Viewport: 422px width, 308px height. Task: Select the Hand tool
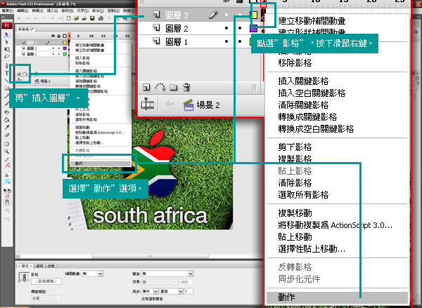point(7,144)
